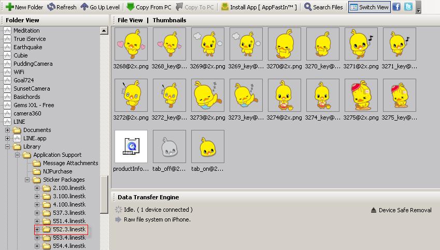Click the File View header label
This screenshot has height=250, width=440.
[x=130, y=20]
